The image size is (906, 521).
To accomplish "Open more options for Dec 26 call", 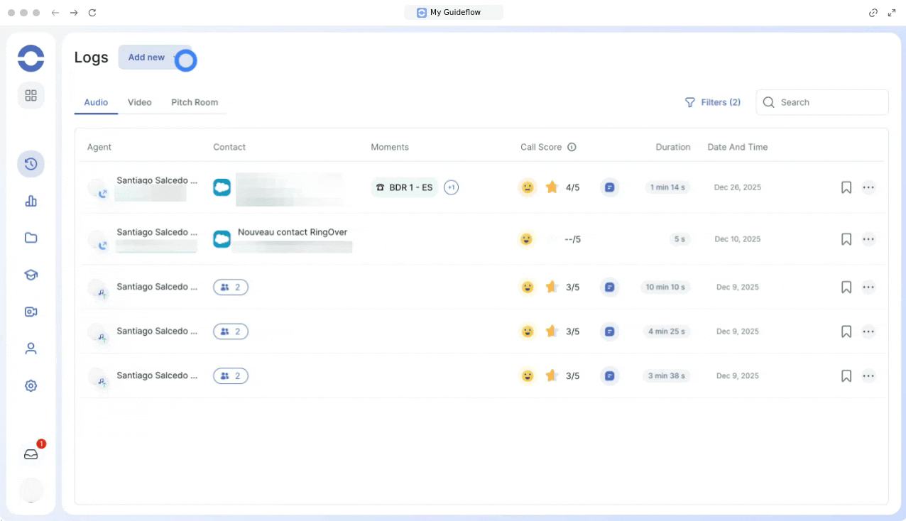I will 868,187.
